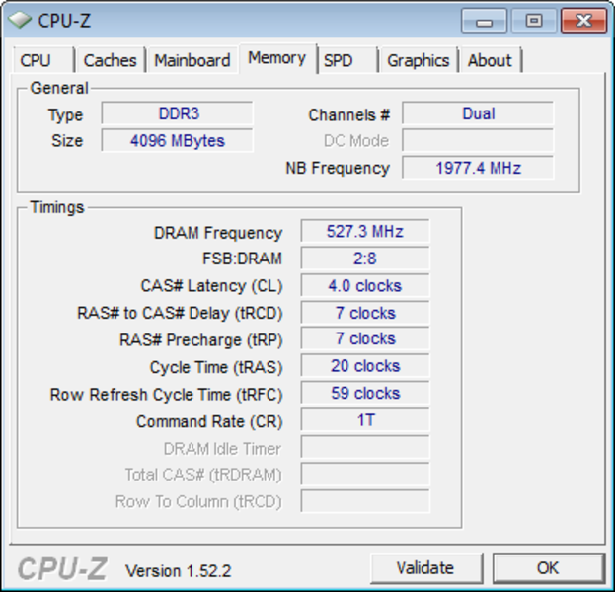The width and height of the screenshot is (615, 592).
Task: Click the Row To Column (tRCD) label
Action: click(198, 502)
